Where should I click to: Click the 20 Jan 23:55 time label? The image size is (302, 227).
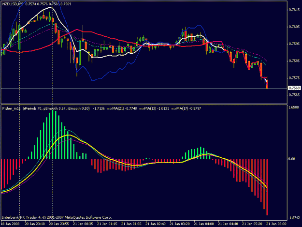59,224
